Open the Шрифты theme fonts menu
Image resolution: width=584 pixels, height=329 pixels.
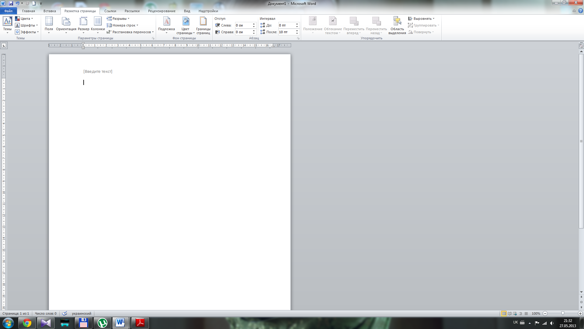coord(26,25)
